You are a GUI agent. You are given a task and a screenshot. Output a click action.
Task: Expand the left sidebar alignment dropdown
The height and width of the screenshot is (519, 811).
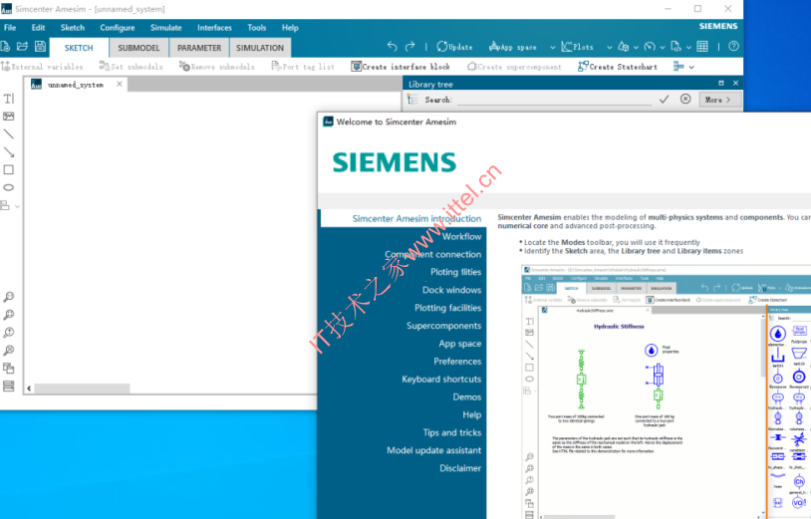pos(17,206)
